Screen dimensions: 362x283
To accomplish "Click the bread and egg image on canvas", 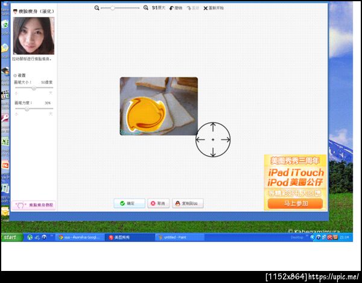I will (x=159, y=106).
